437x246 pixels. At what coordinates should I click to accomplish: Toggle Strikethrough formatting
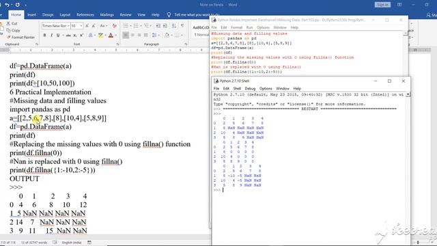[x=68, y=35]
